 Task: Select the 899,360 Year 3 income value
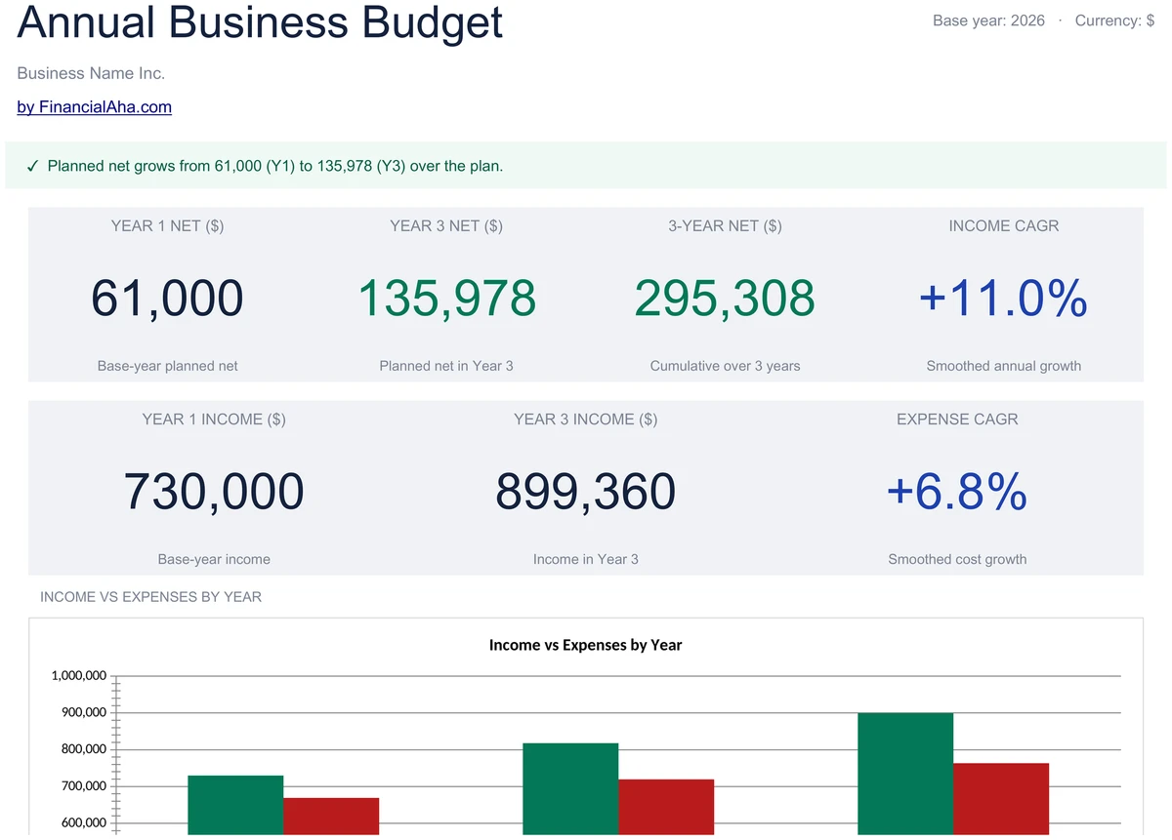coord(586,491)
